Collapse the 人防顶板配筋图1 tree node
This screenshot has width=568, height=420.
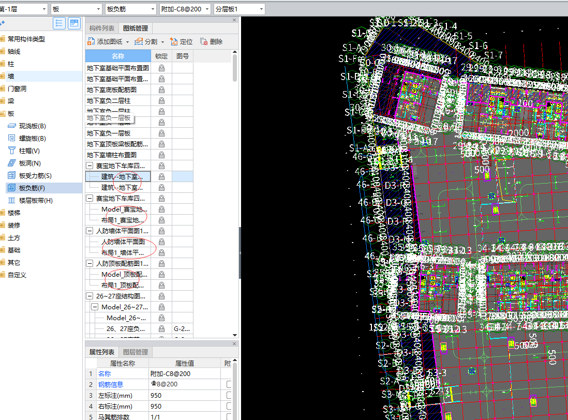89,263
